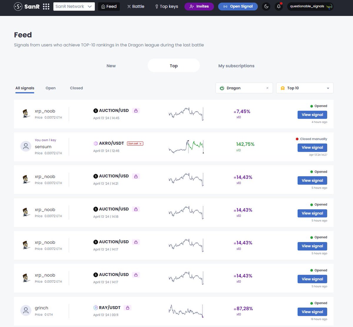353x327 pixels.
Task: Click the Open Signal button
Action: coord(238,6)
